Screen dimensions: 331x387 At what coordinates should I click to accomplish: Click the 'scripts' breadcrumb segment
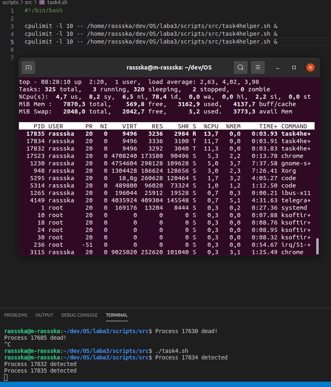tap(10, 2)
